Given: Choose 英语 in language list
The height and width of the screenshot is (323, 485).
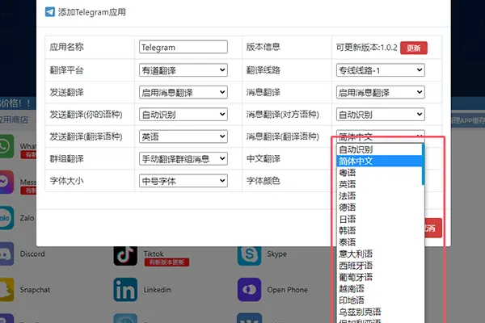Looking at the screenshot, I should coord(379,184).
